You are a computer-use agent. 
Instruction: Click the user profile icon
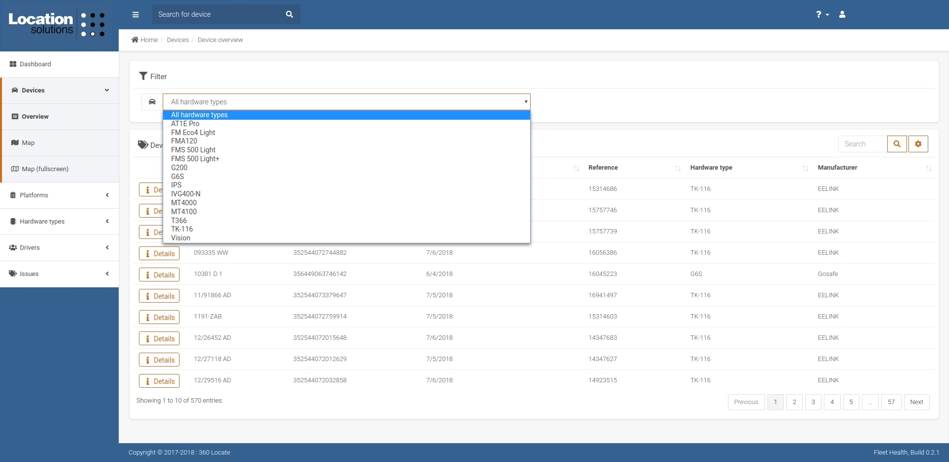[842, 14]
